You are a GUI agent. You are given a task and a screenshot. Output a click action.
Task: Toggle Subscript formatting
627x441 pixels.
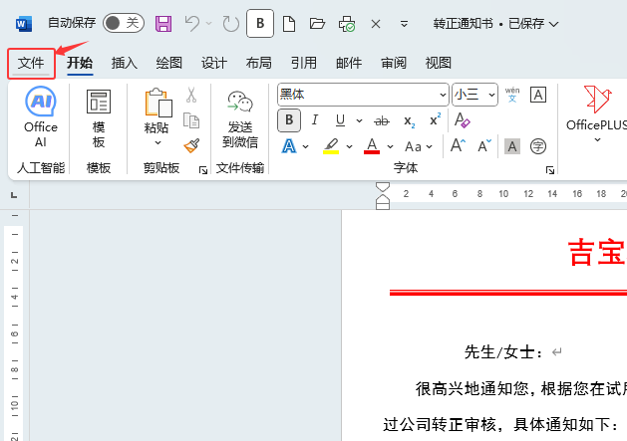click(409, 121)
